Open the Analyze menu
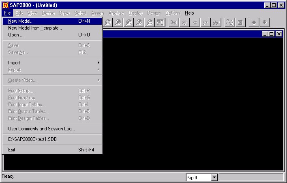The width and height of the screenshot is (287, 183). click(116, 13)
